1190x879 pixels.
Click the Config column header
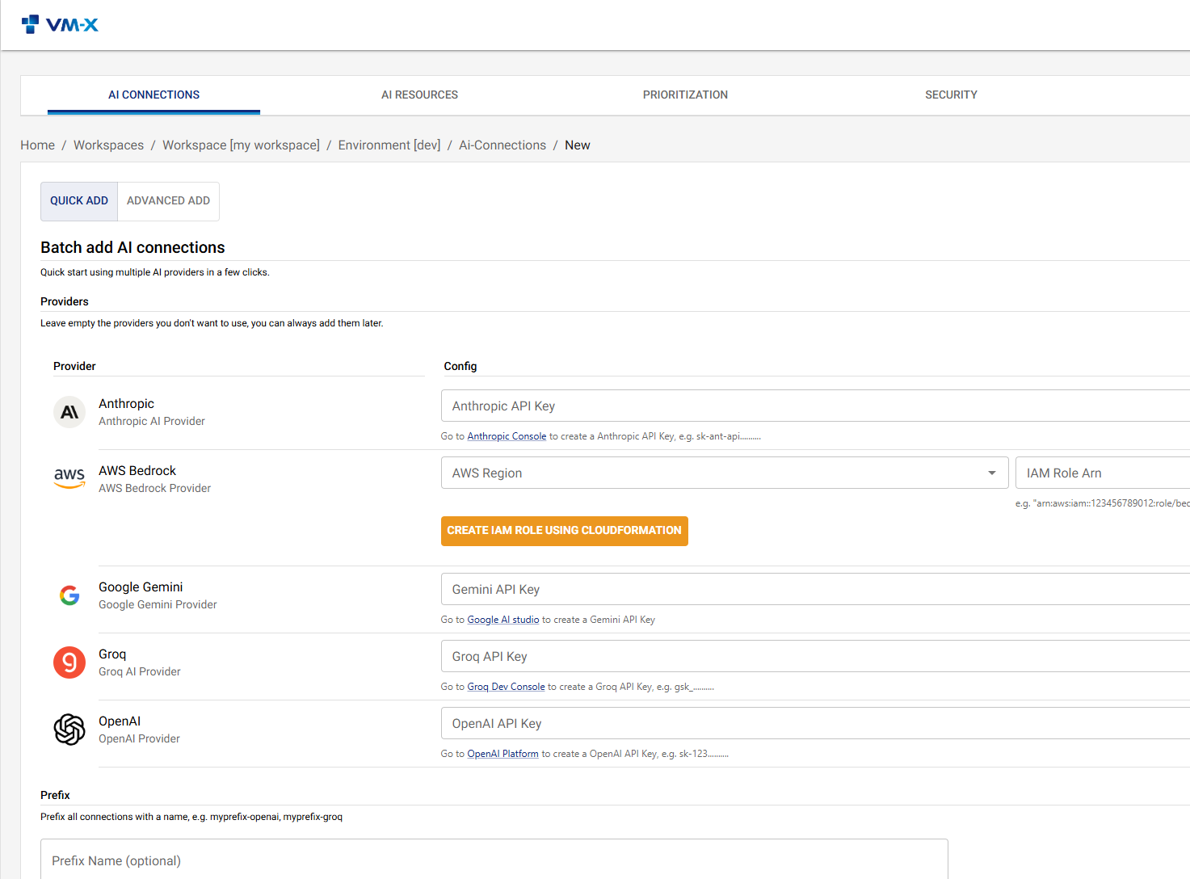click(460, 366)
